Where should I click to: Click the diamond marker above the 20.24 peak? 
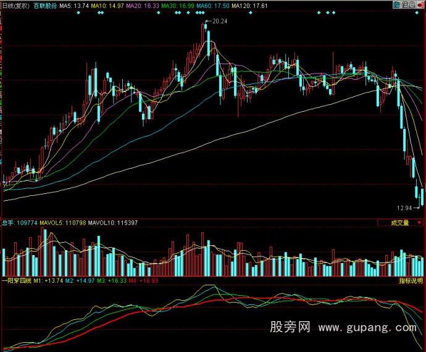click(203, 12)
